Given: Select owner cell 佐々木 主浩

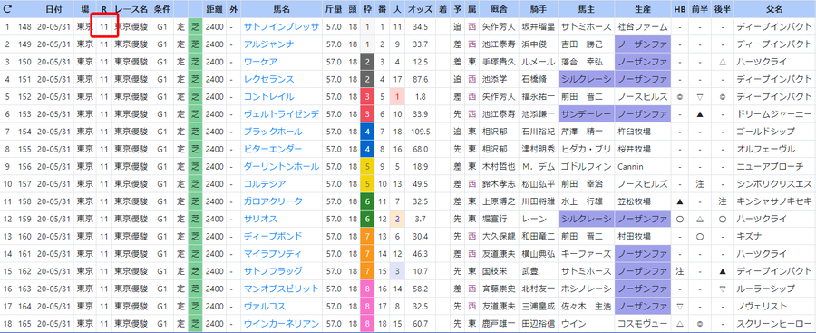Looking at the screenshot, I should coord(586,306).
